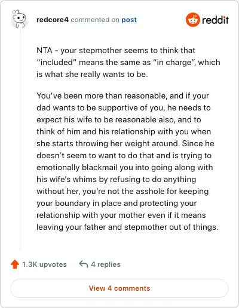Upvote using the orange arrow icon
The image size is (239, 308).
(15, 264)
